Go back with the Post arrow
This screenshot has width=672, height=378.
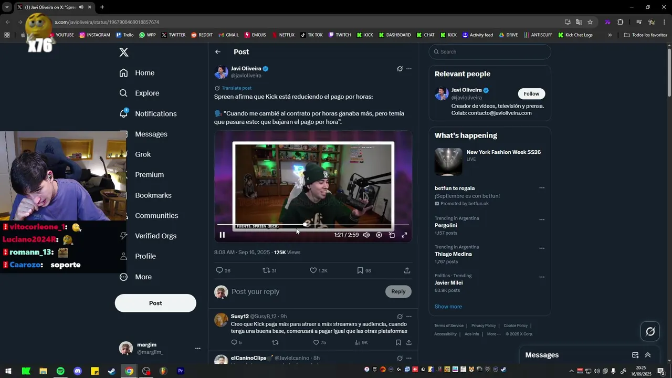pos(218,52)
